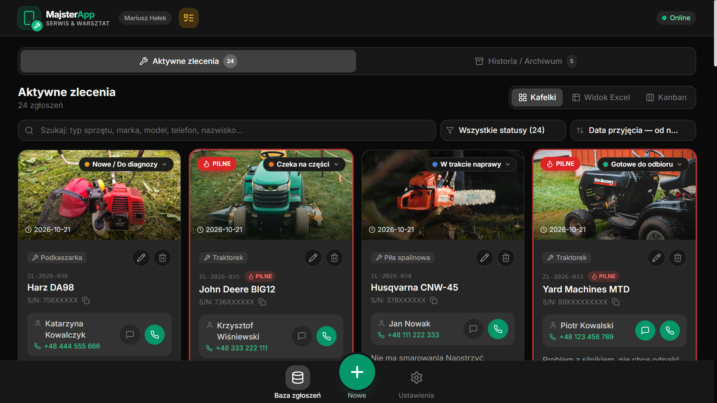The width and height of the screenshot is (717, 403).
Task: Edit the Husqvarna CNW-45 order
Action: point(485,258)
